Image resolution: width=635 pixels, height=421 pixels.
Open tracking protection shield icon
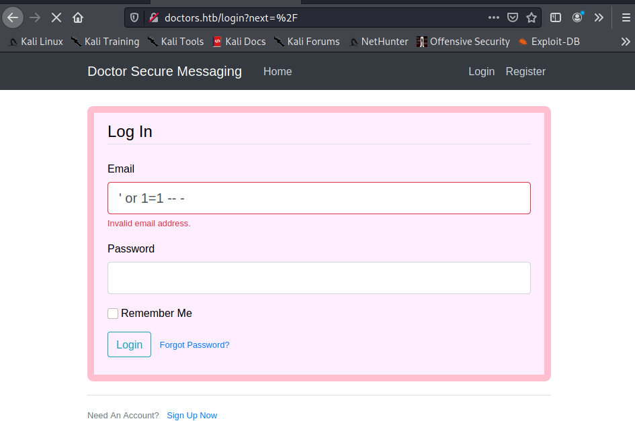pos(134,18)
